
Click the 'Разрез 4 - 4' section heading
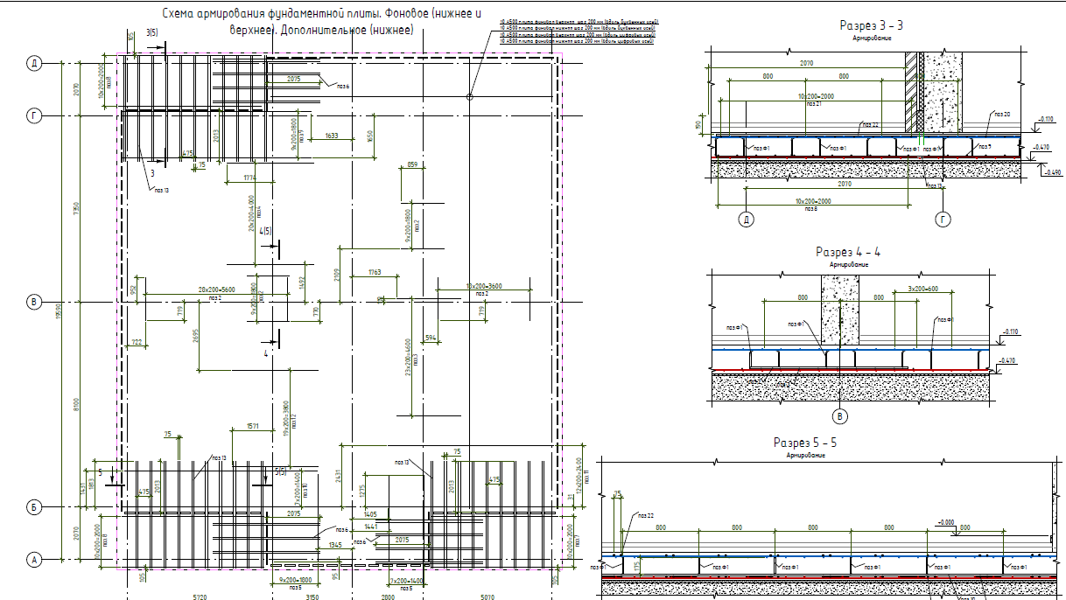848,252
